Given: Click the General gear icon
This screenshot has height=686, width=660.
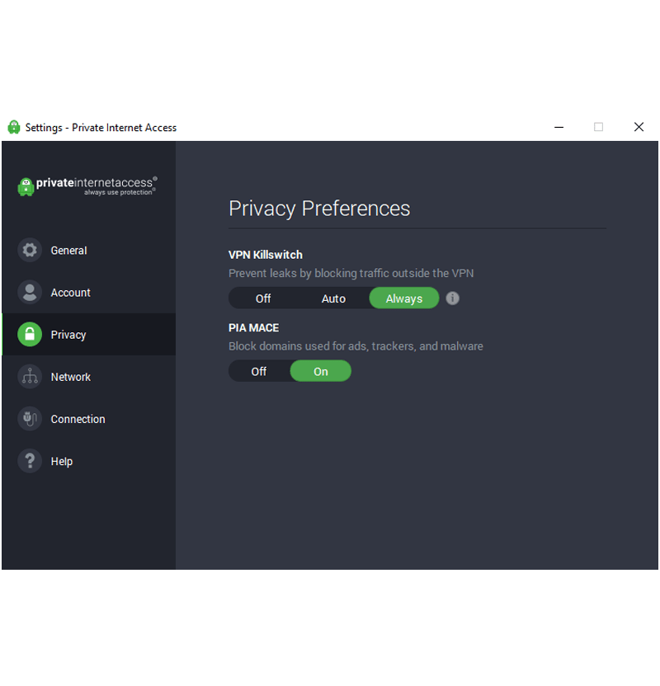Looking at the screenshot, I should coord(30,251).
